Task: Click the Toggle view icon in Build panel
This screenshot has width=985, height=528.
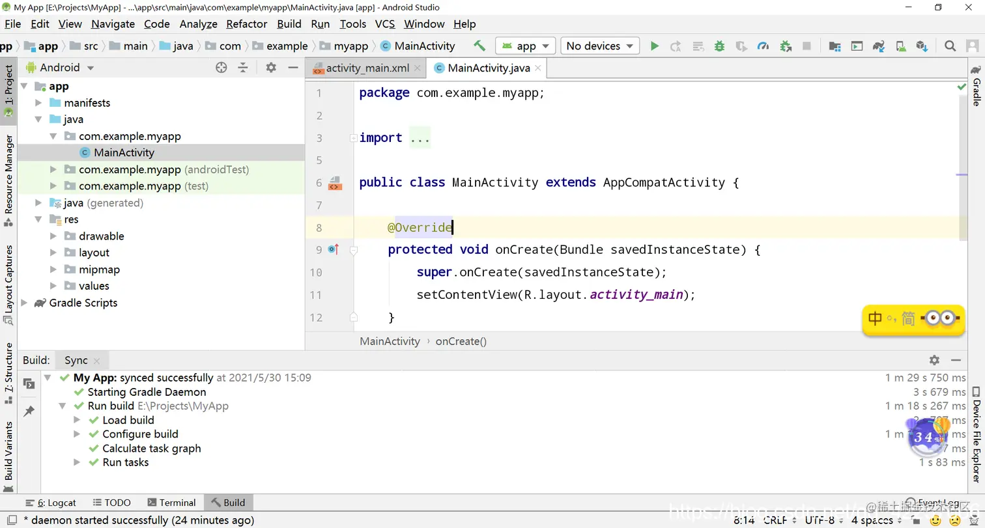Action: click(29, 384)
